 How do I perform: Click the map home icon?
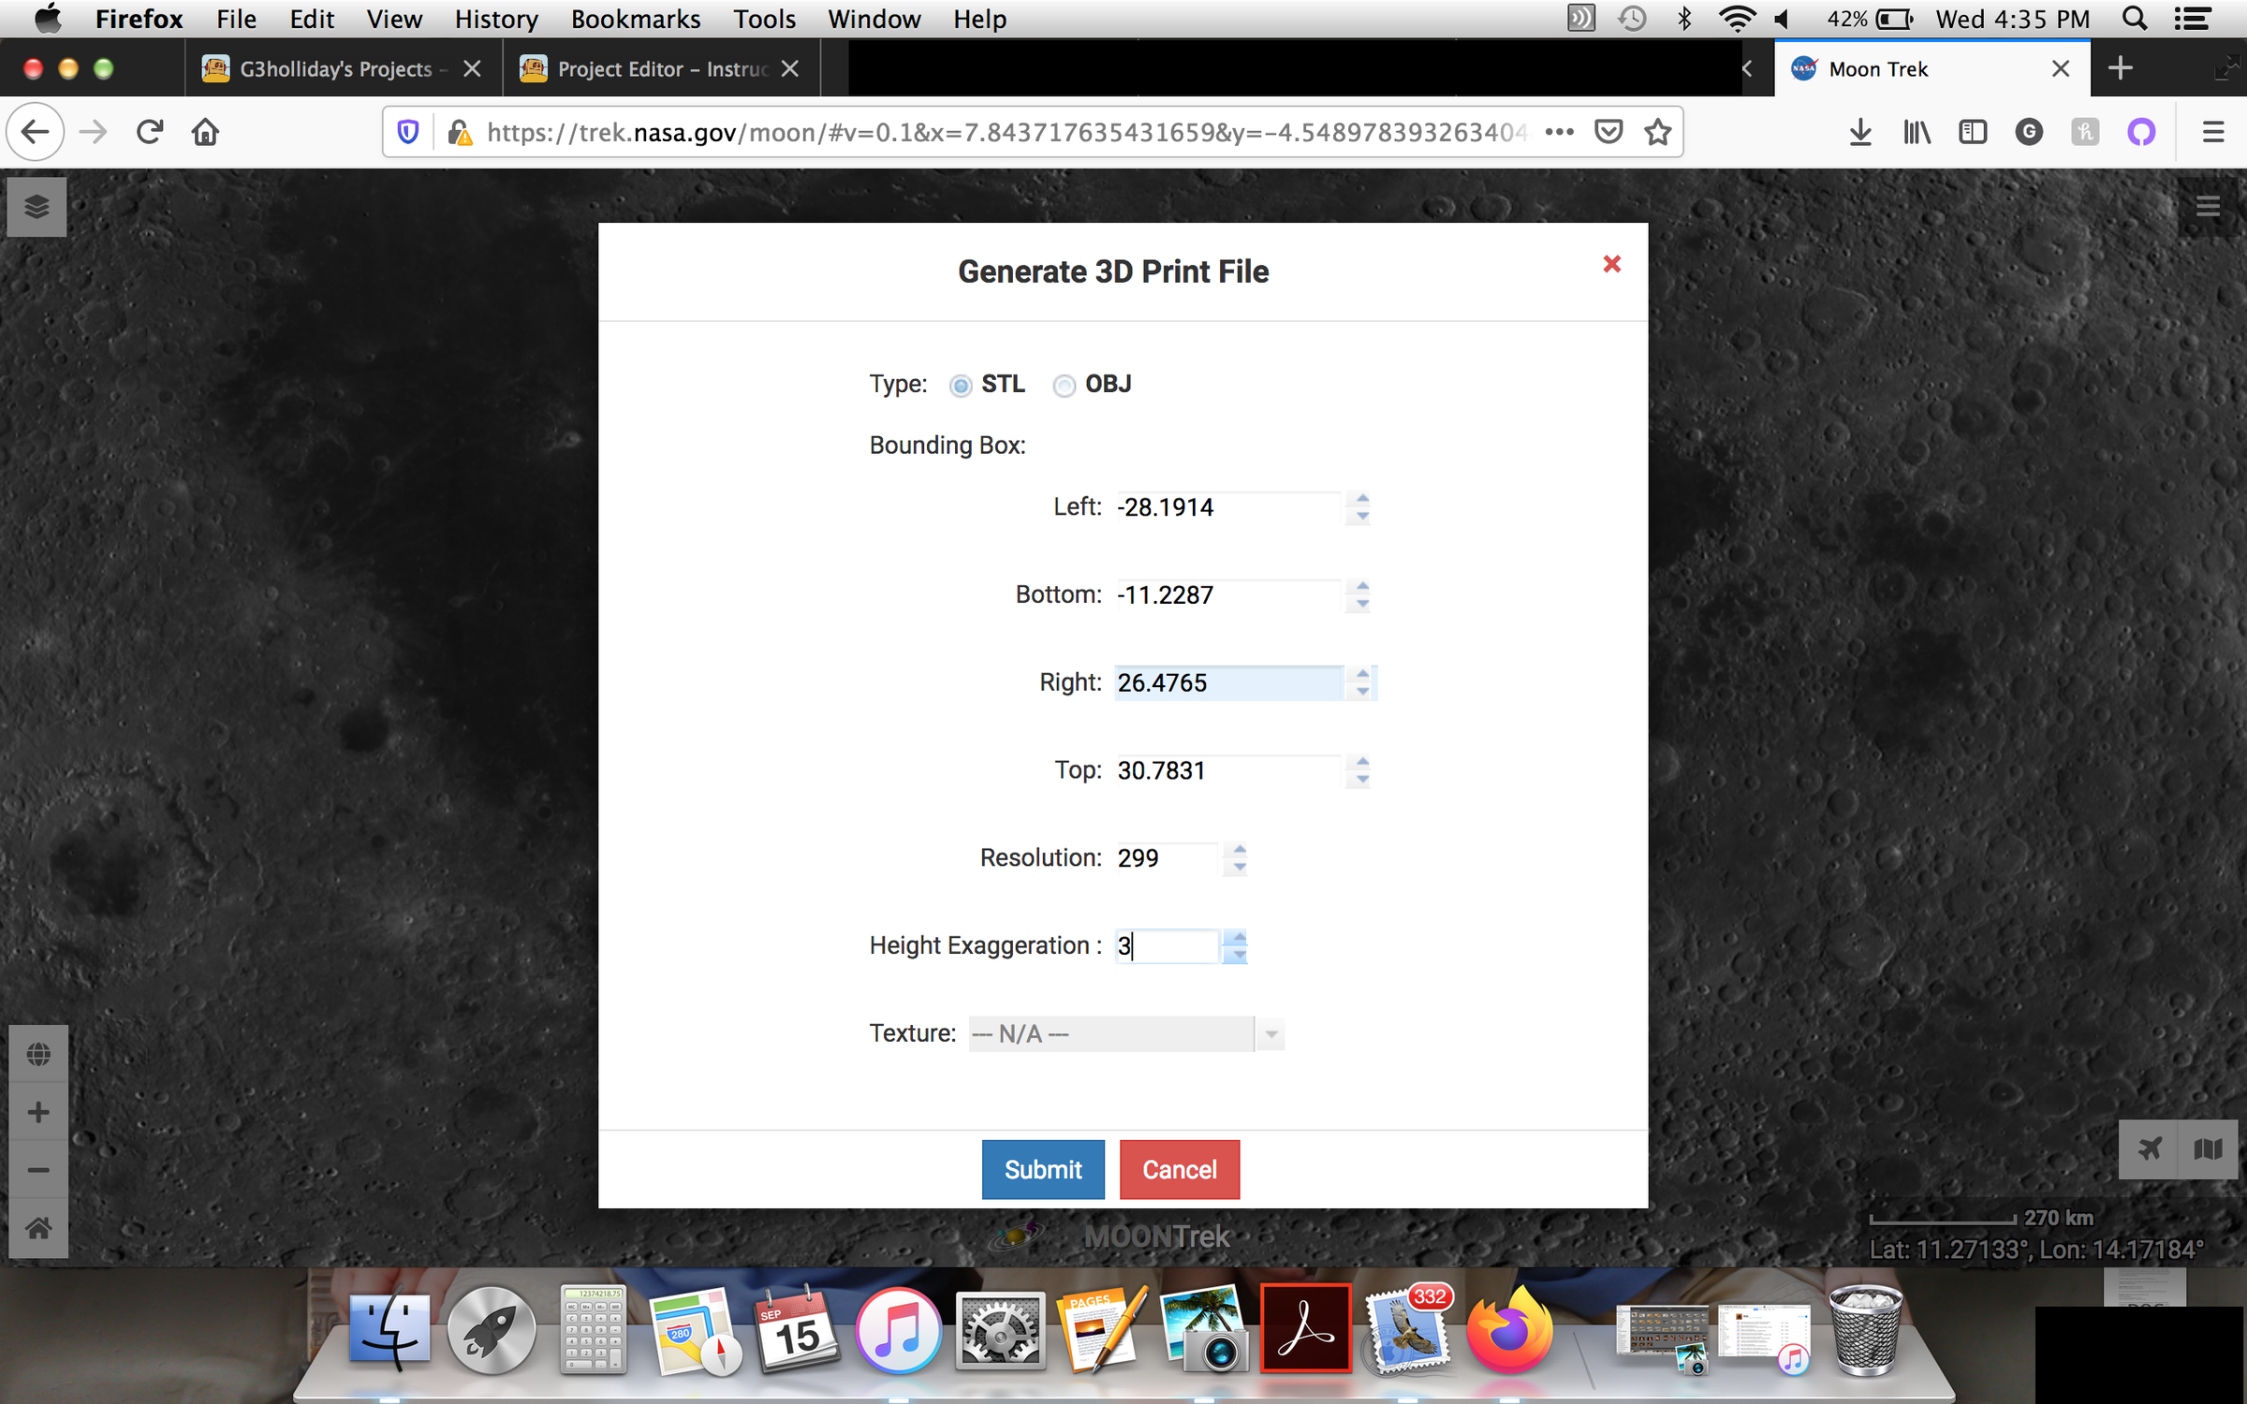click(38, 1228)
